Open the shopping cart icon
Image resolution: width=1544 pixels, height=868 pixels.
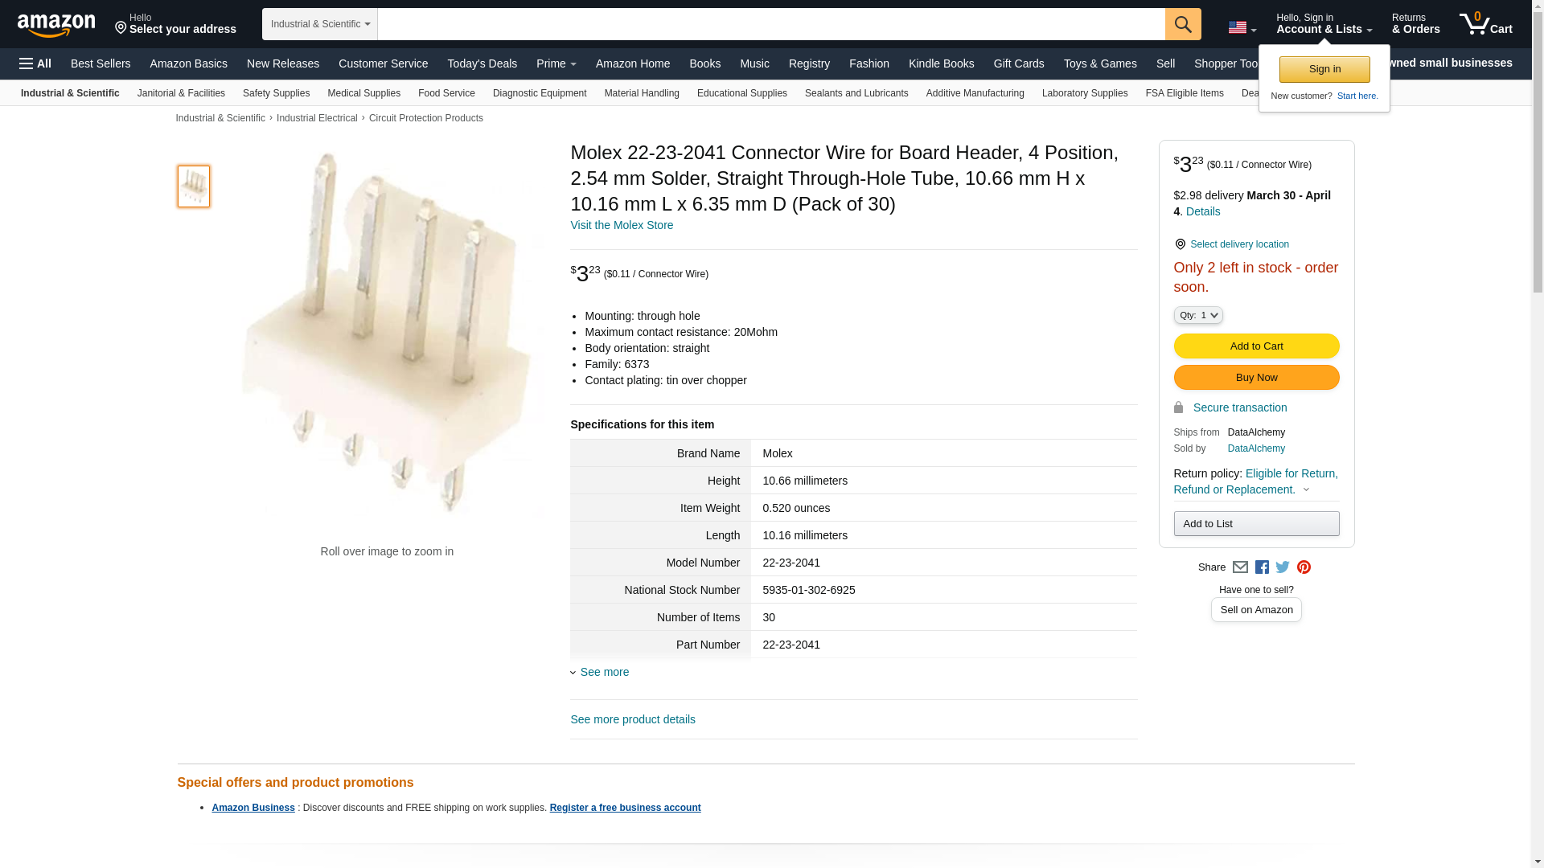click(1485, 24)
